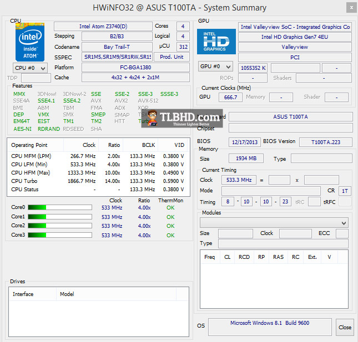Select the CPU LFM (Min) row
The height and width of the screenshot is (342, 358).
(98, 165)
